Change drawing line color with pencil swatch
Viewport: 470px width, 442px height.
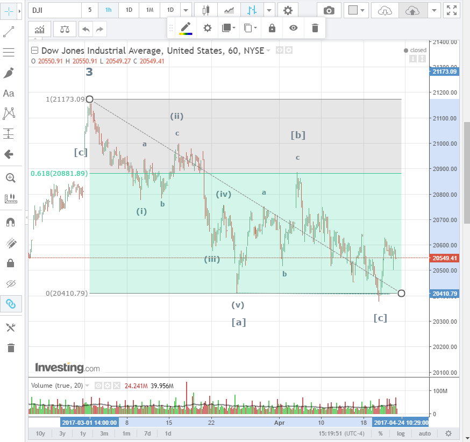[186, 28]
